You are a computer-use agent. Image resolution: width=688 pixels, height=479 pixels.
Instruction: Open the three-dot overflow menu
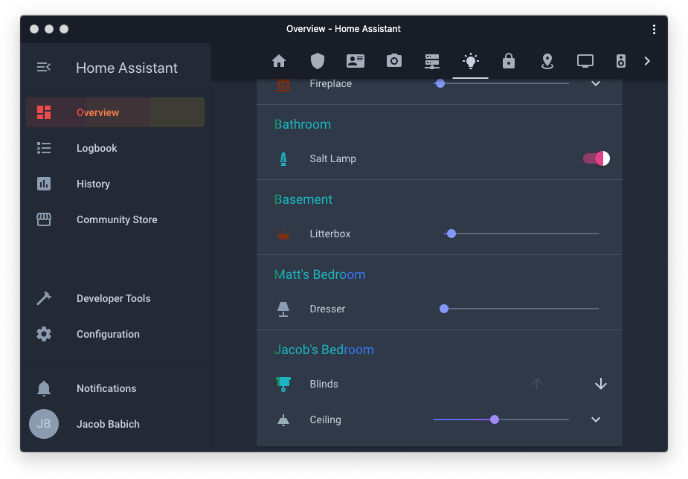(x=654, y=29)
